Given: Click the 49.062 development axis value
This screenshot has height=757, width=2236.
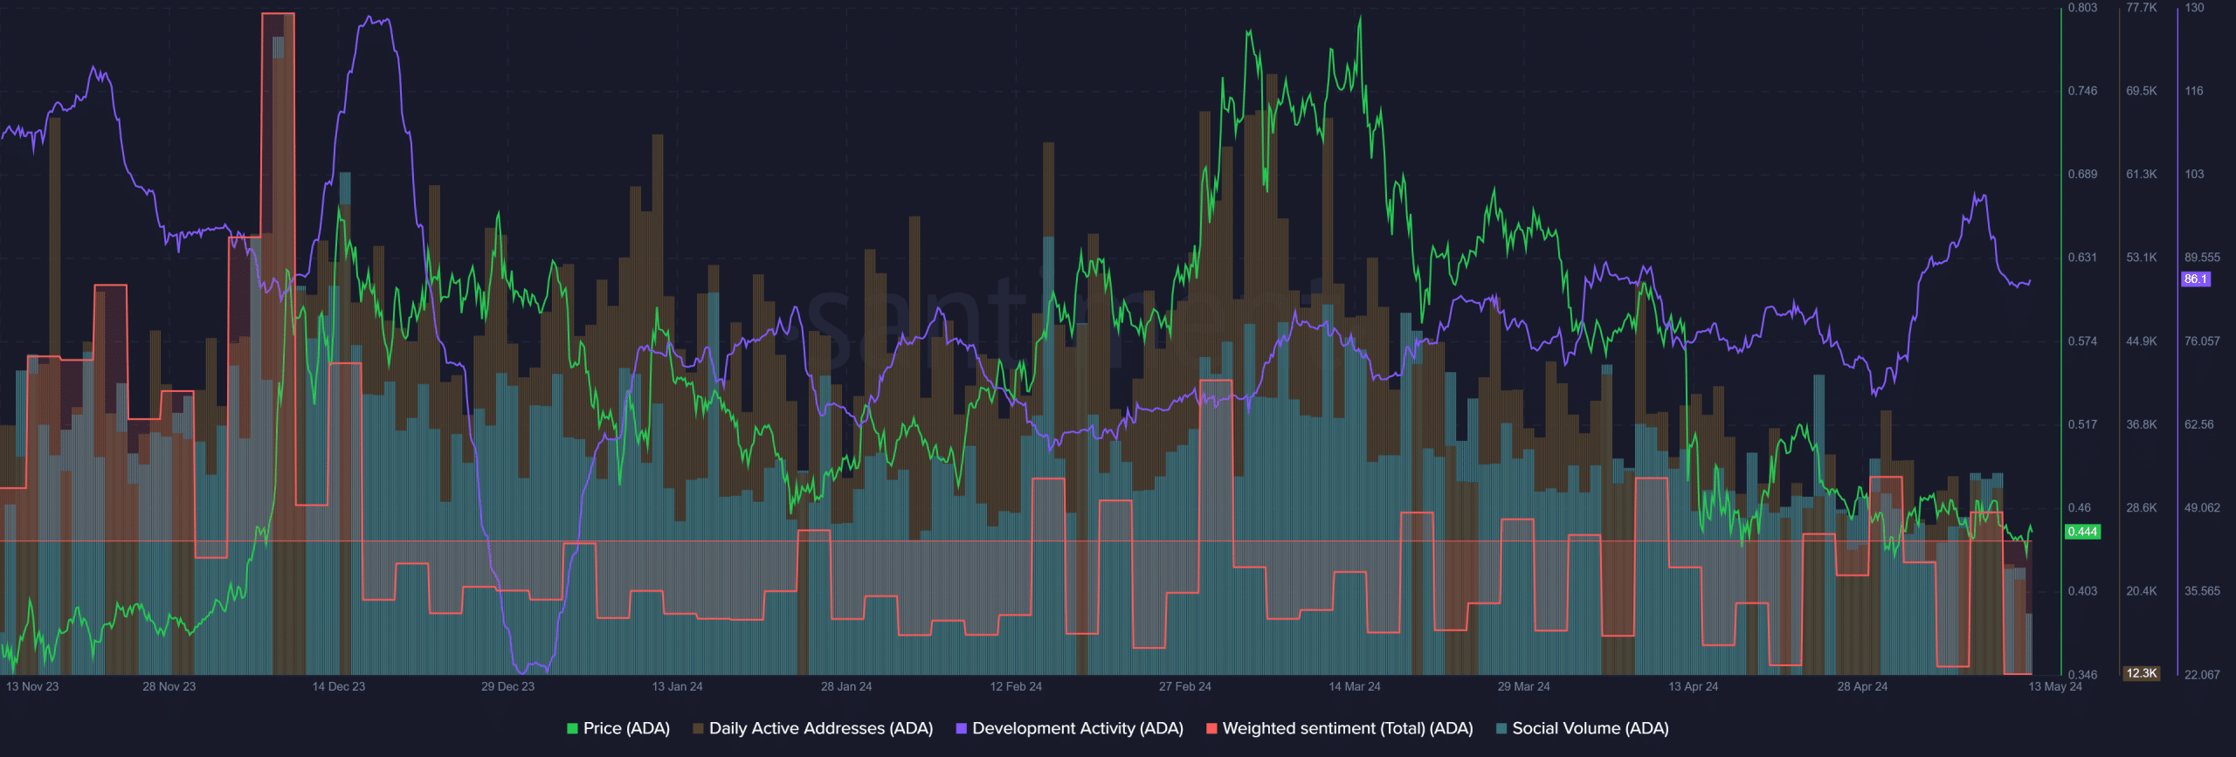Looking at the screenshot, I should point(2202,508).
